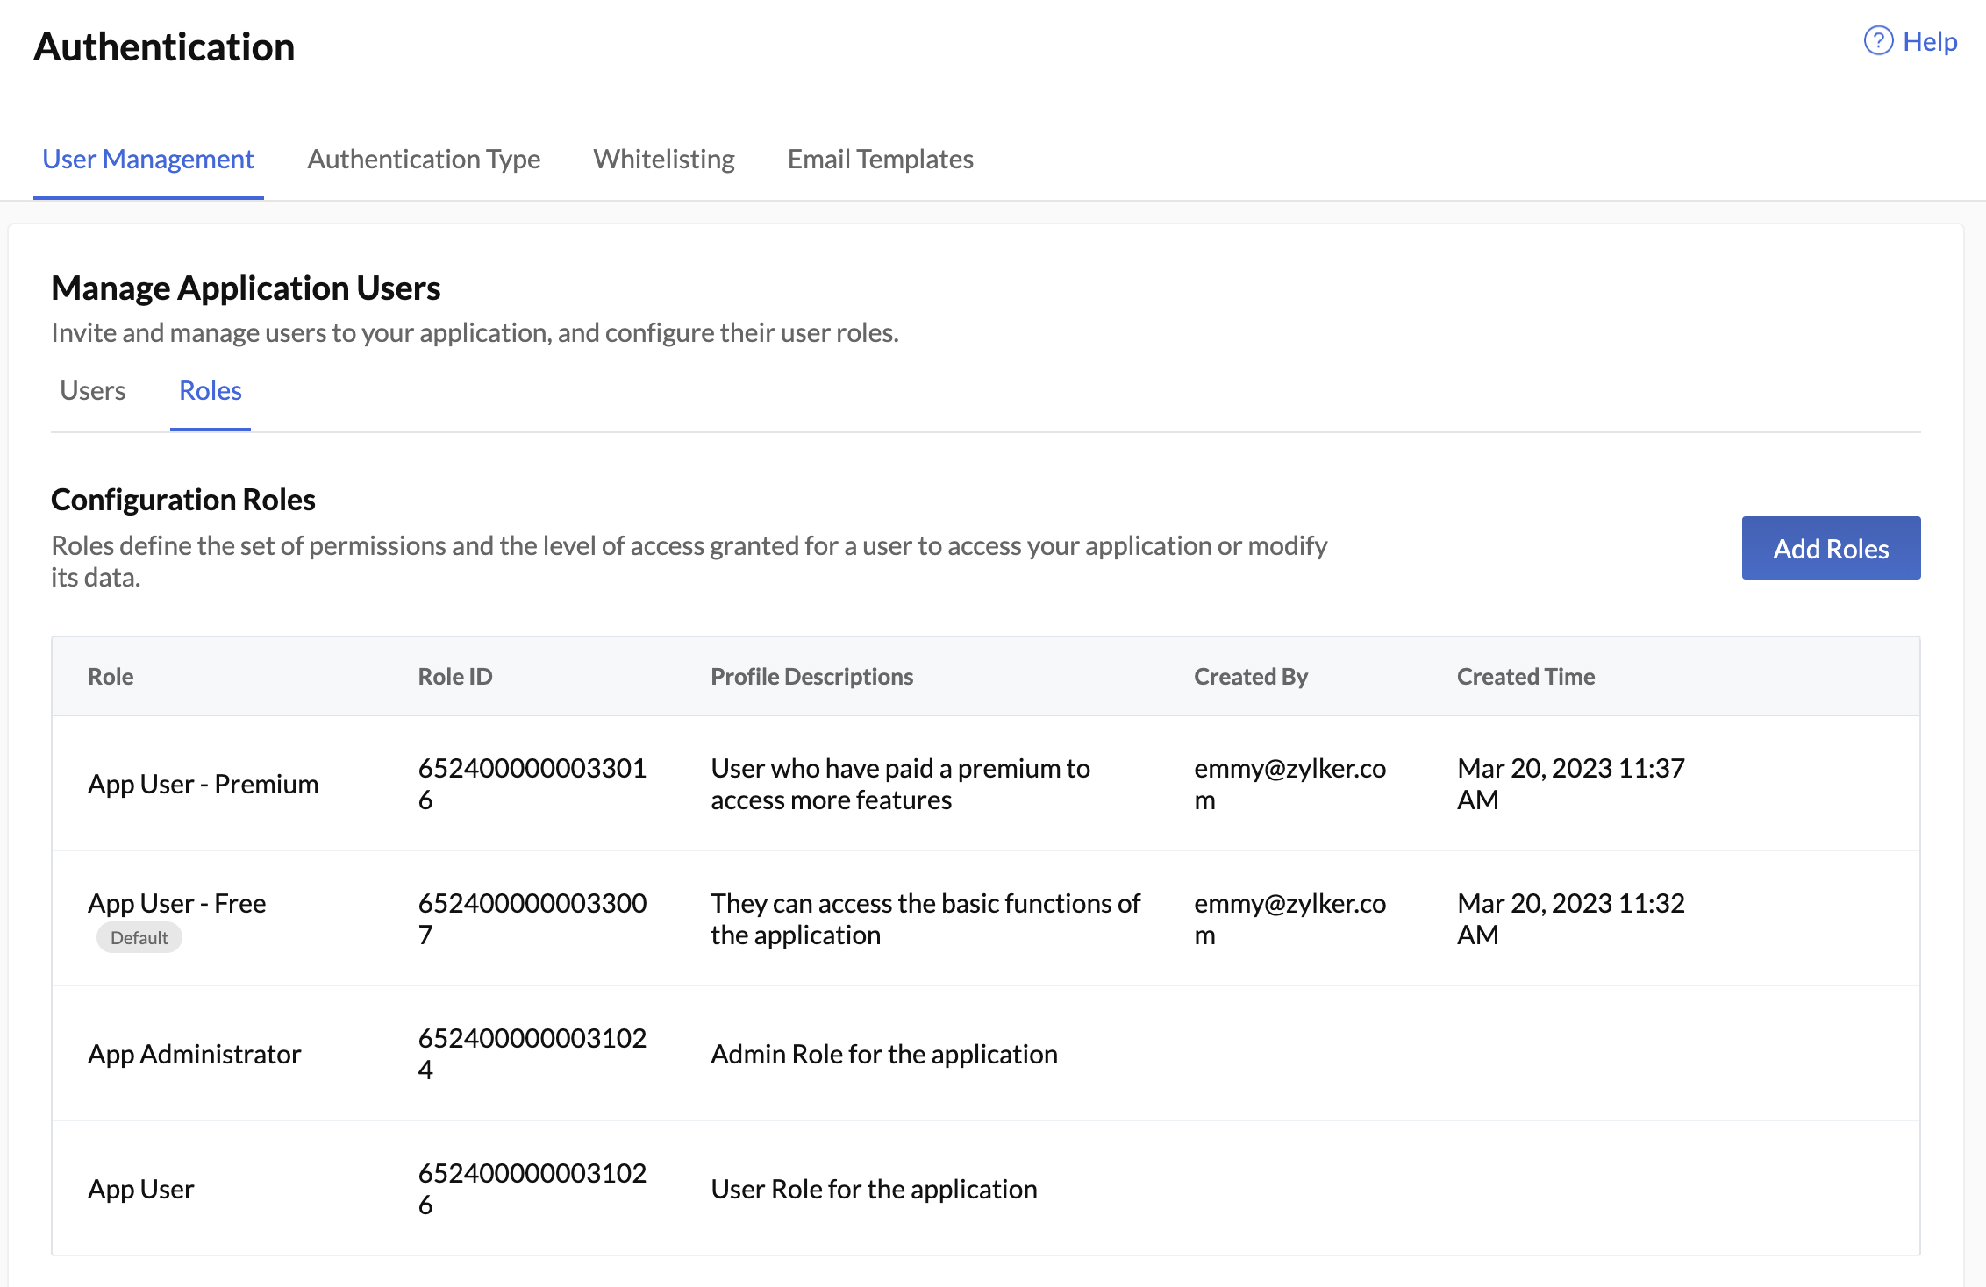The image size is (1986, 1287).
Task: Switch to the Authentication Type tab
Action: pos(424,159)
